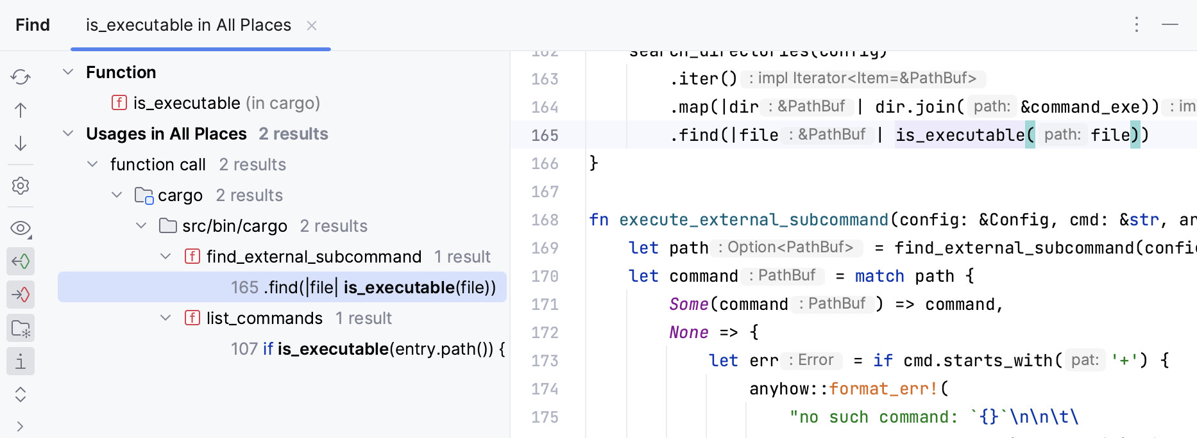
Task: Click the eye preview options icon
Action: tap(21, 228)
